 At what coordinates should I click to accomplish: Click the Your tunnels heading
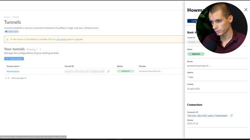tap(14, 49)
